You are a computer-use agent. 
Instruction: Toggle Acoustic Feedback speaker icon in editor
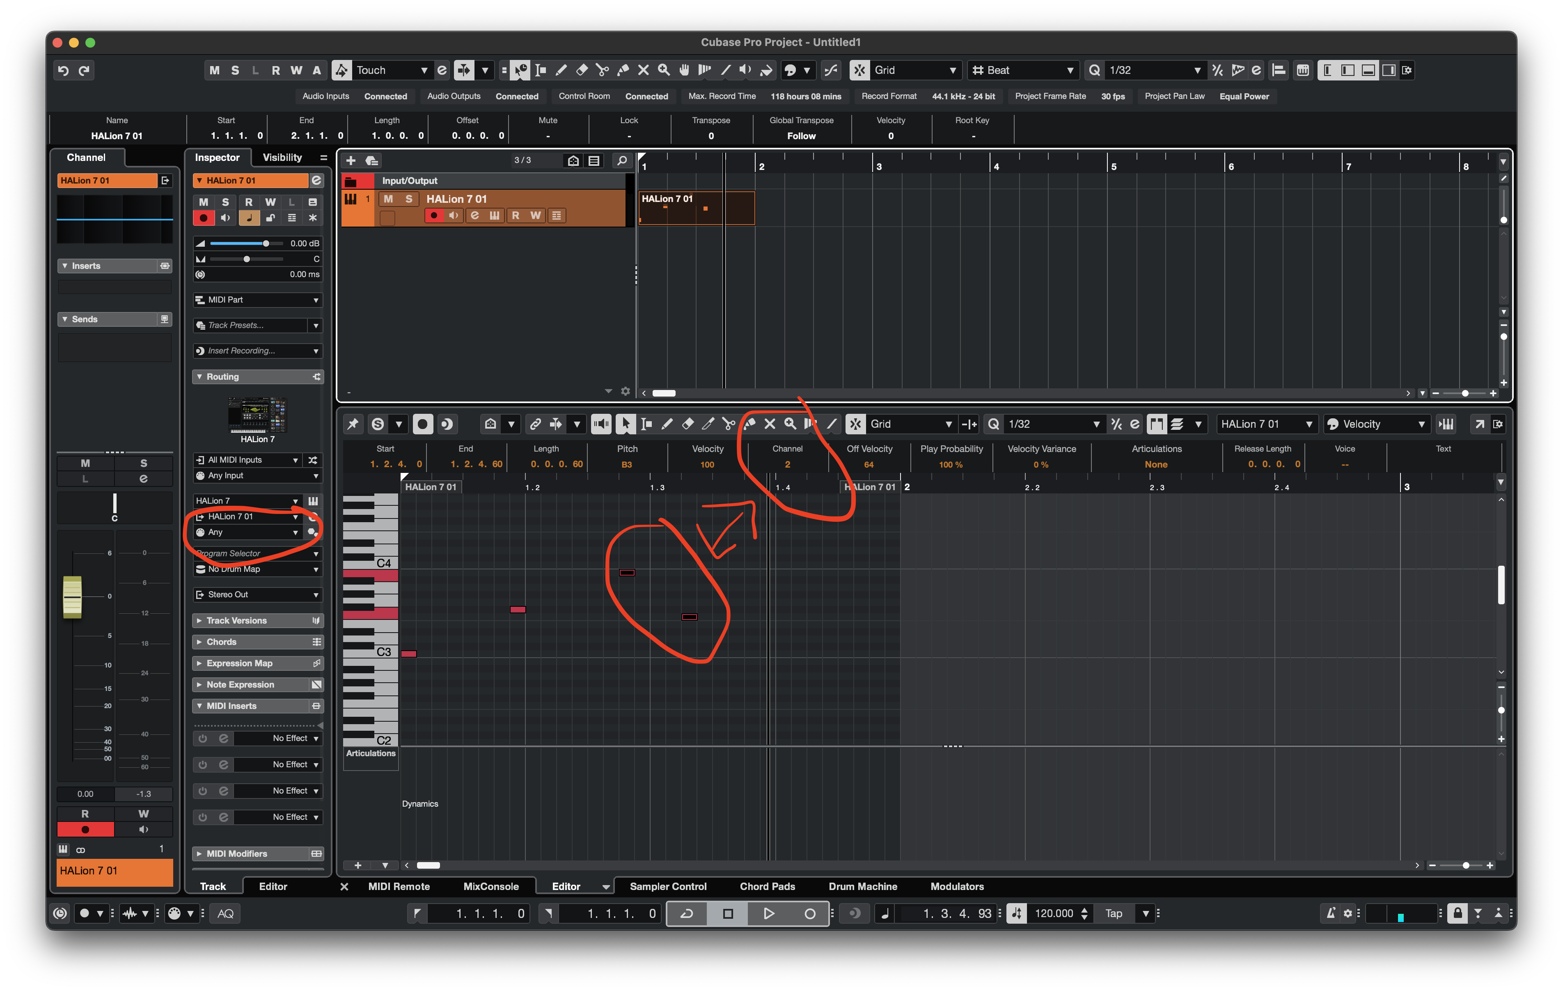(601, 424)
